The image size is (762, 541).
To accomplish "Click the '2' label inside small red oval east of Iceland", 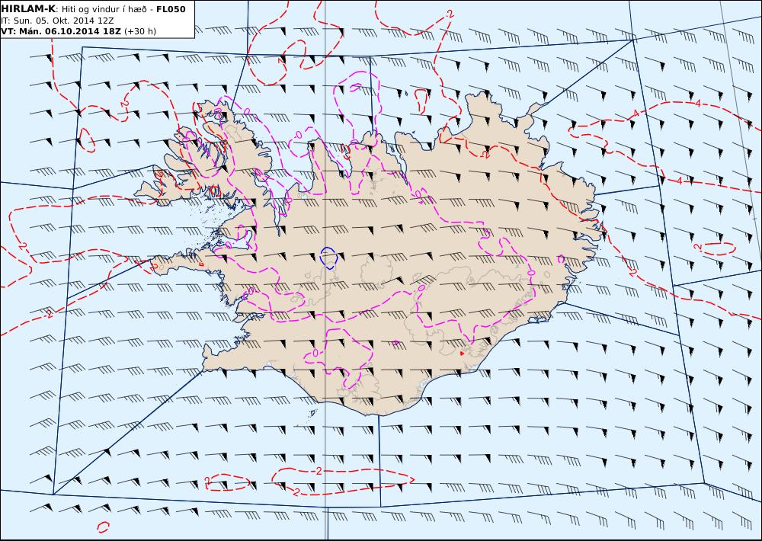I will 699,248.
